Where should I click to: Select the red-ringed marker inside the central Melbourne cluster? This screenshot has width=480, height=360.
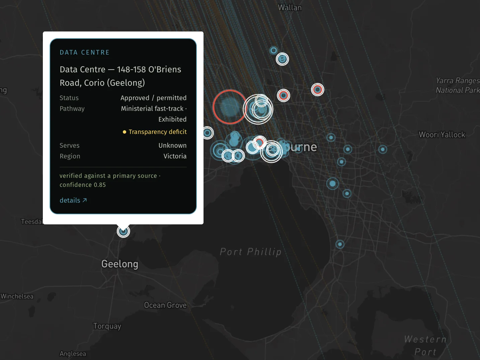point(259,142)
